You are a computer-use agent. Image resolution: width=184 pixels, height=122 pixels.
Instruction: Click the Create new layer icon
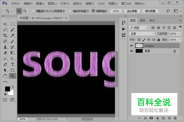[x=169, y=118]
